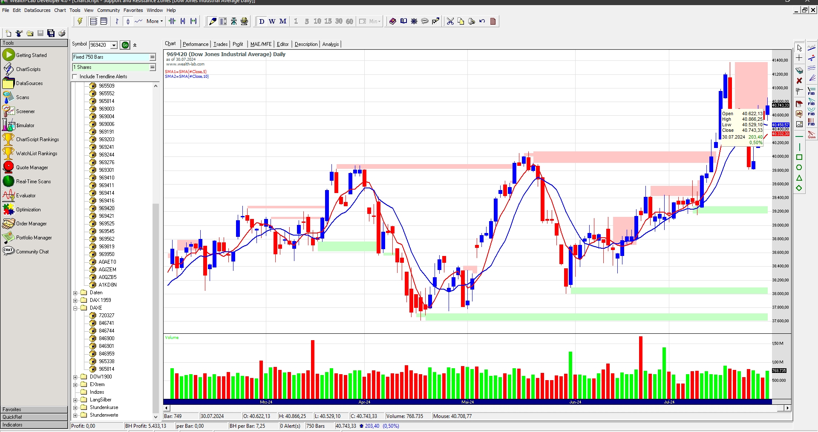
Task: Expand the DOW1900 folder in tree
Action: [75, 377]
